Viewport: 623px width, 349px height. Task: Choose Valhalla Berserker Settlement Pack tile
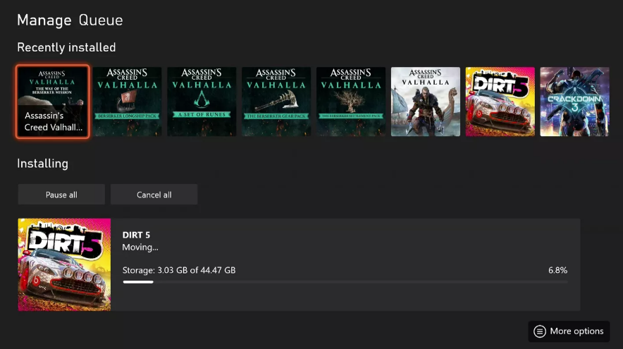pyautogui.click(x=351, y=102)
